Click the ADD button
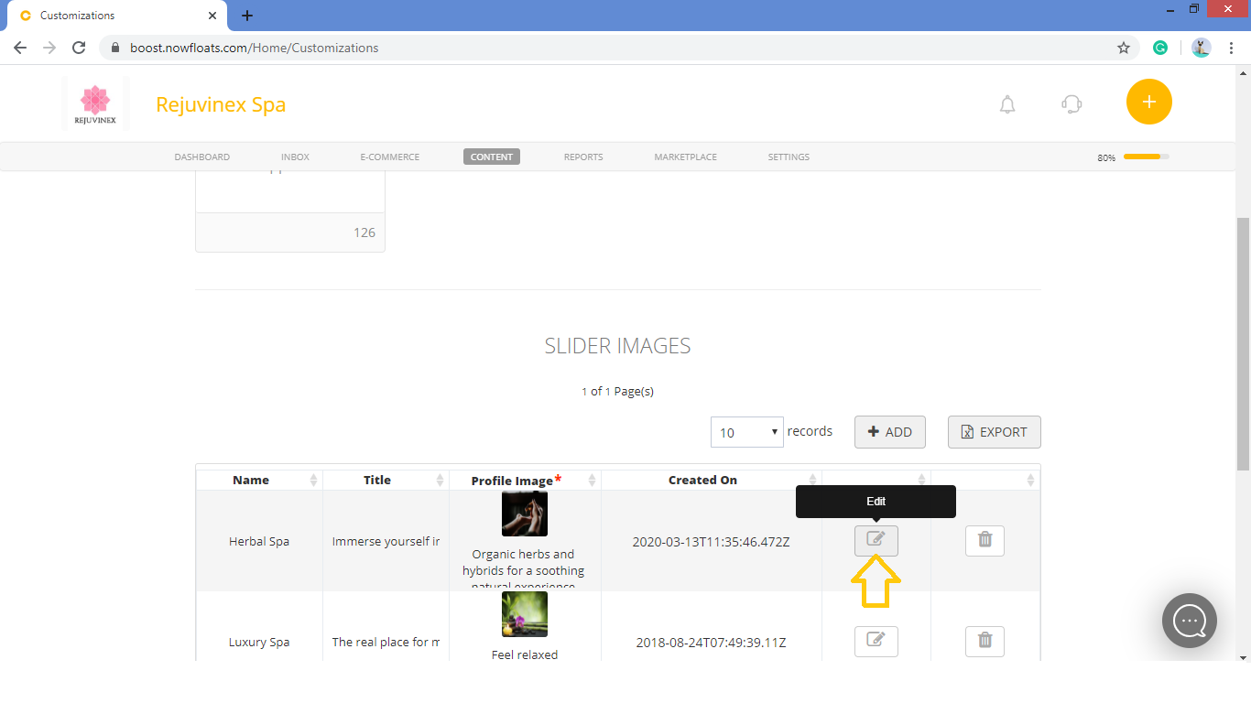Image resolution: width=1251 pixels, height=703 pixels. coord(890,432)
